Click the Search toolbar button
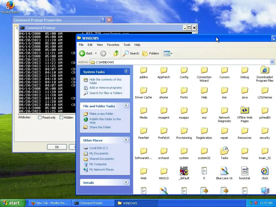The image size is (276, 207). [x=131, y=53]
